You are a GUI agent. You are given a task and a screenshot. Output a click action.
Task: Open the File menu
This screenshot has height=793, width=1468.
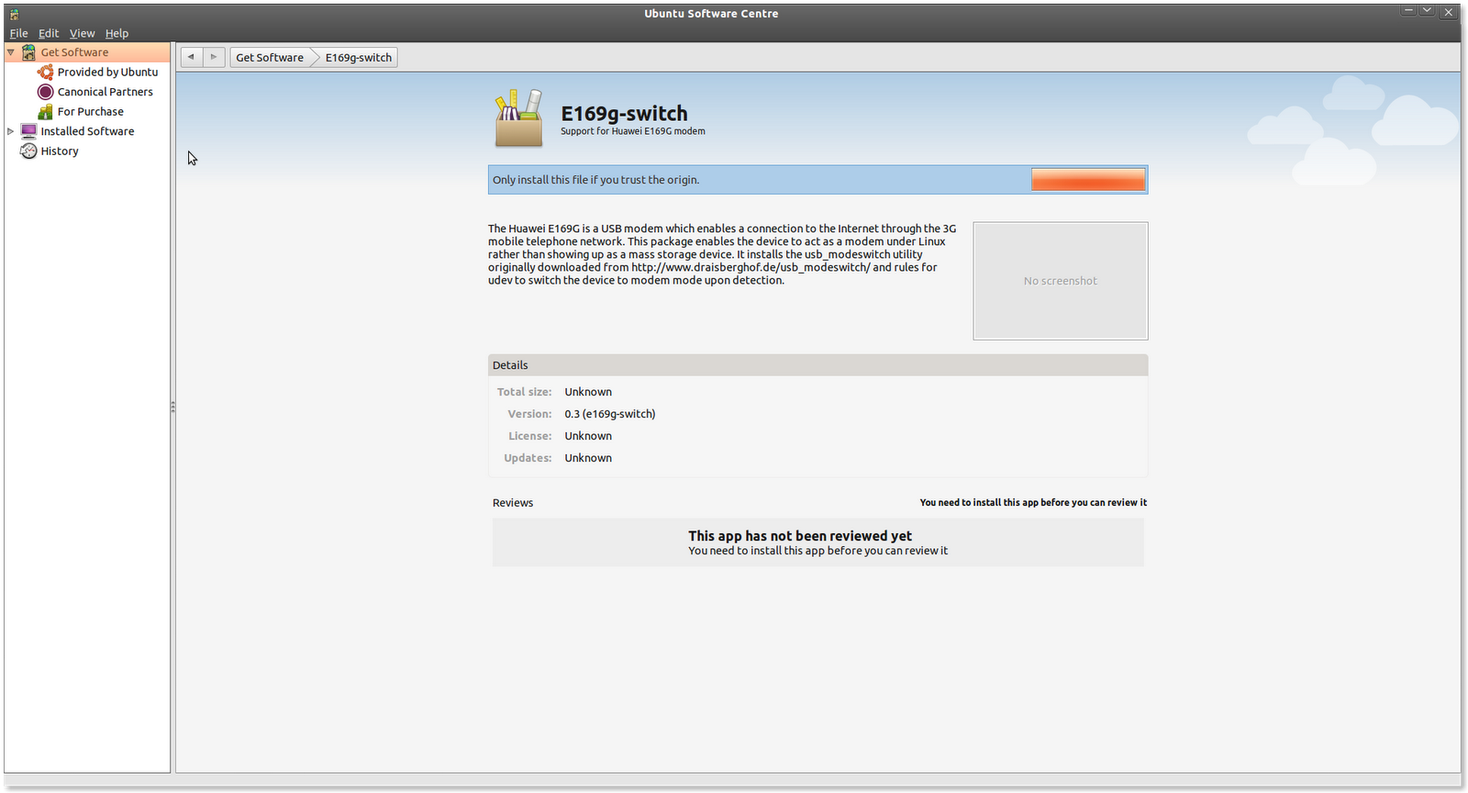coord(18,33)
